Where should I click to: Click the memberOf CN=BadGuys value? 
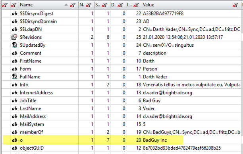point(192,132)
